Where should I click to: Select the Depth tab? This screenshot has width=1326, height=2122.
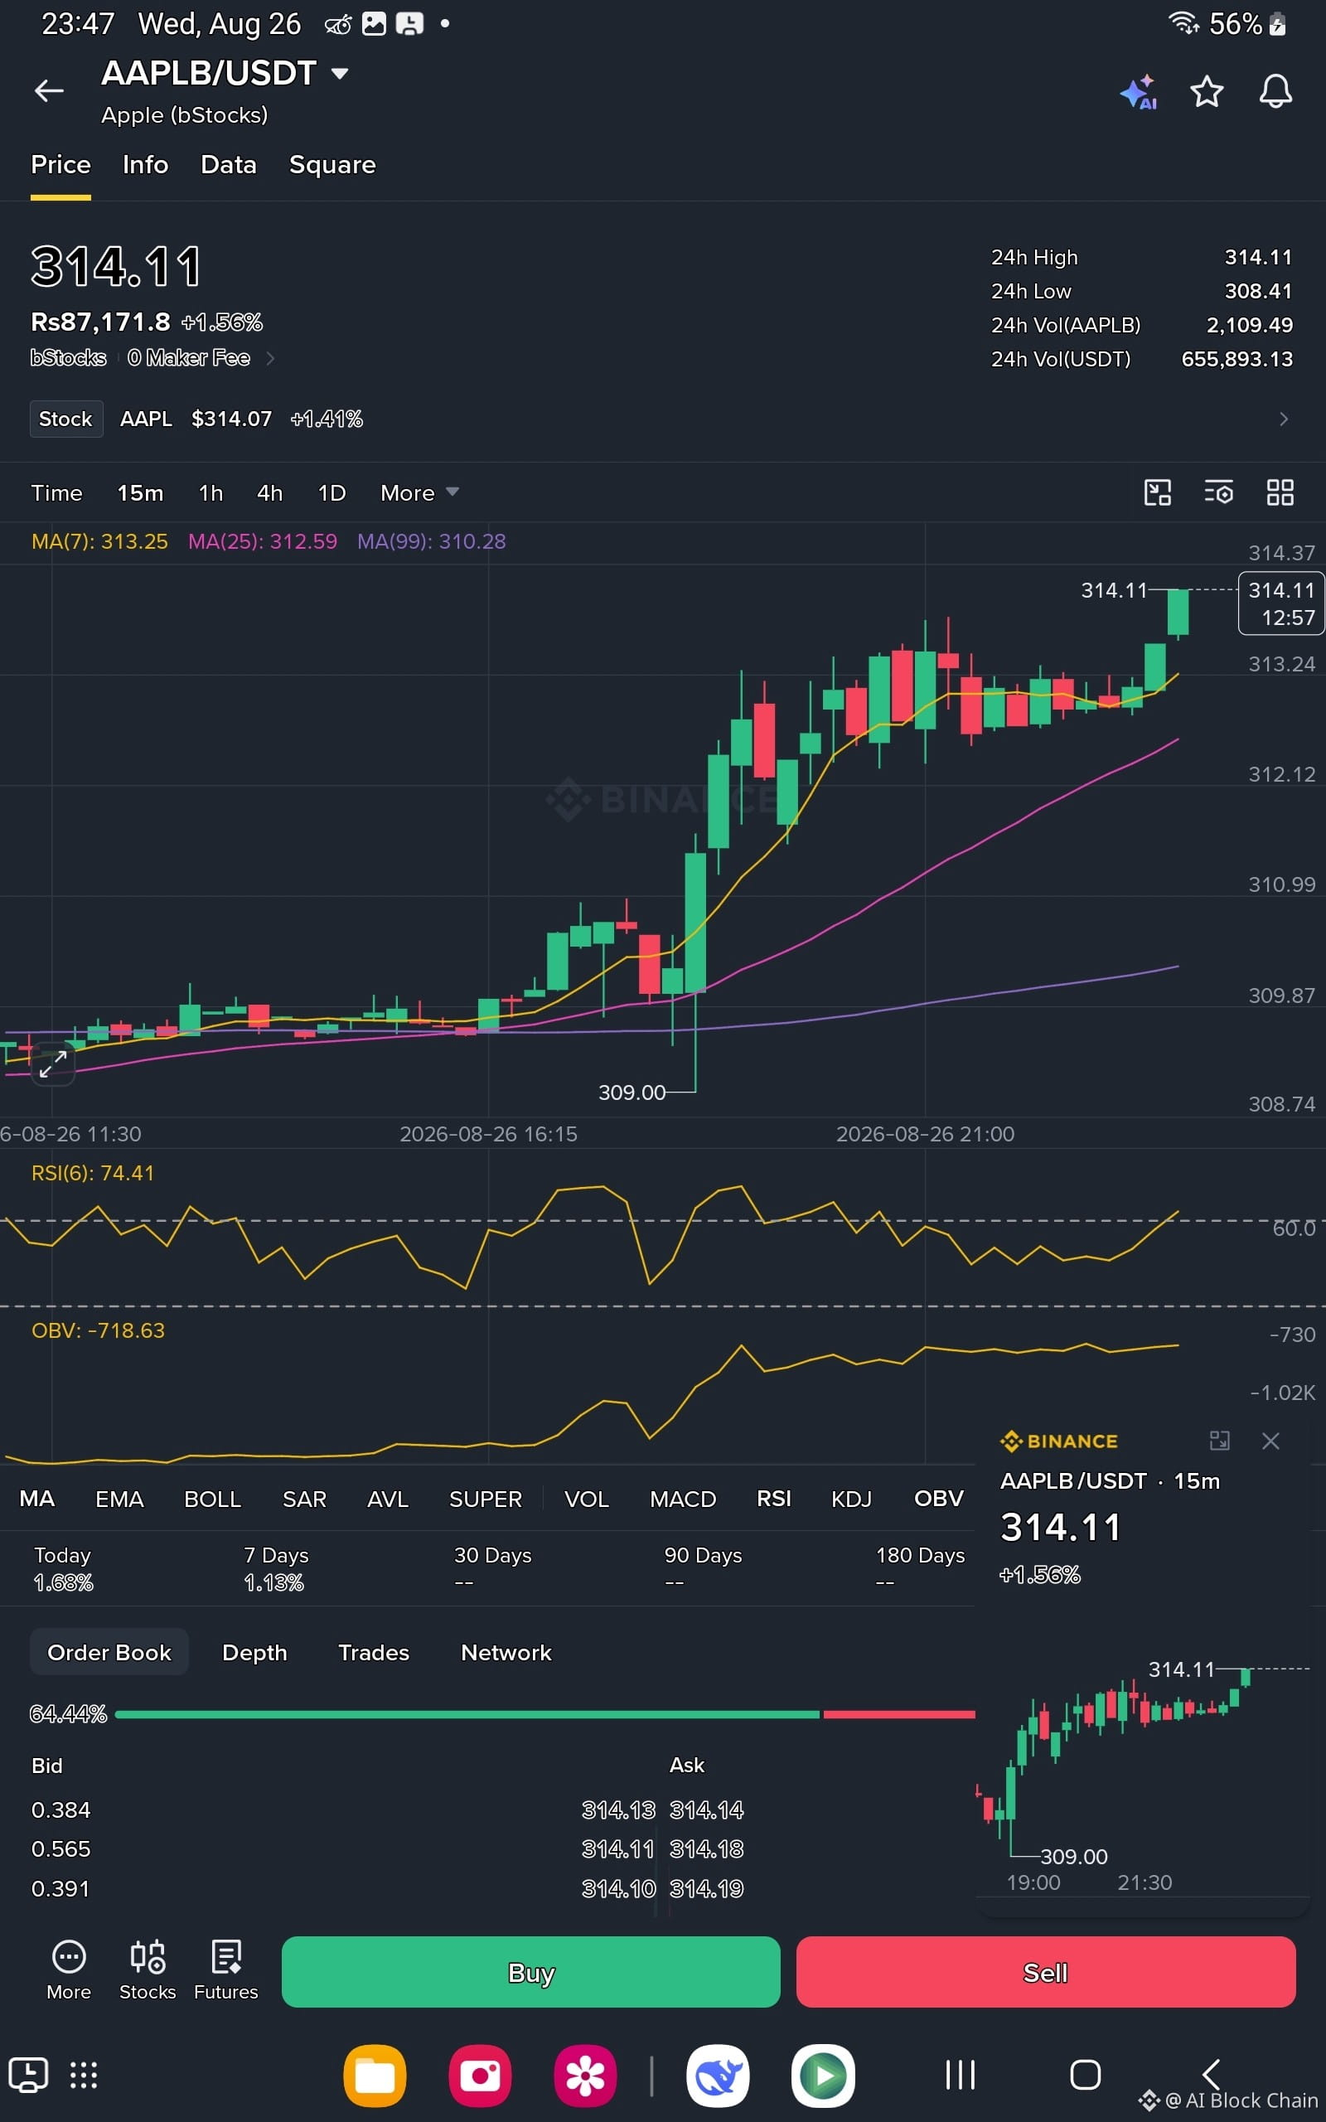click(254, 1652)
